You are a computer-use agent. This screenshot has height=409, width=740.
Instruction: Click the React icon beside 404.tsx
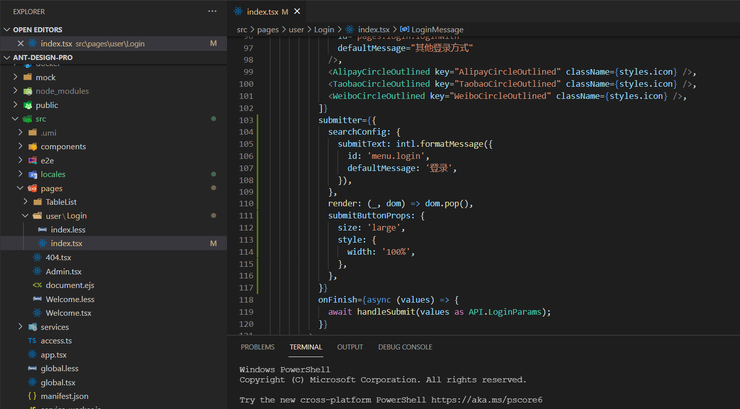(x=37, y=257)
